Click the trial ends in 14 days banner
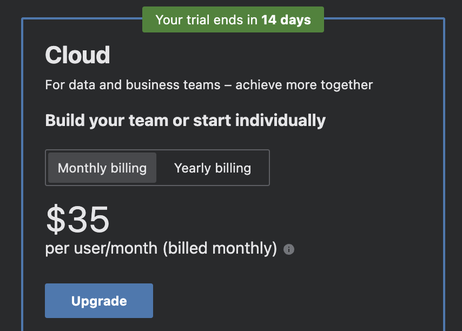 coord(233,19)
